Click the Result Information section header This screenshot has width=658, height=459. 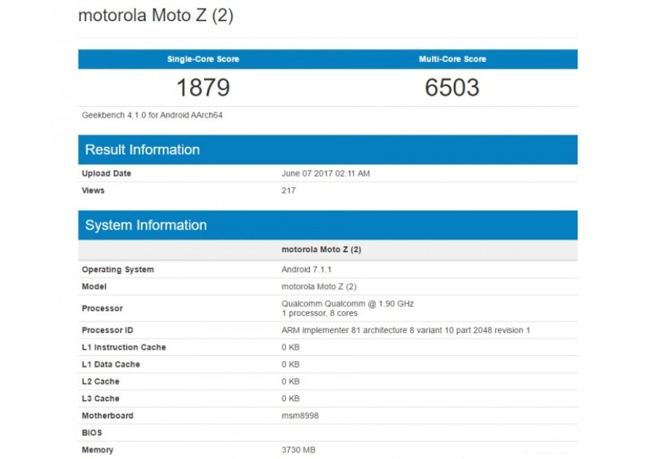click(328, 150)
